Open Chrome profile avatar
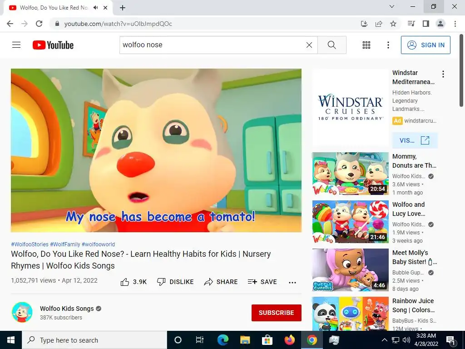 coord(440,24)
